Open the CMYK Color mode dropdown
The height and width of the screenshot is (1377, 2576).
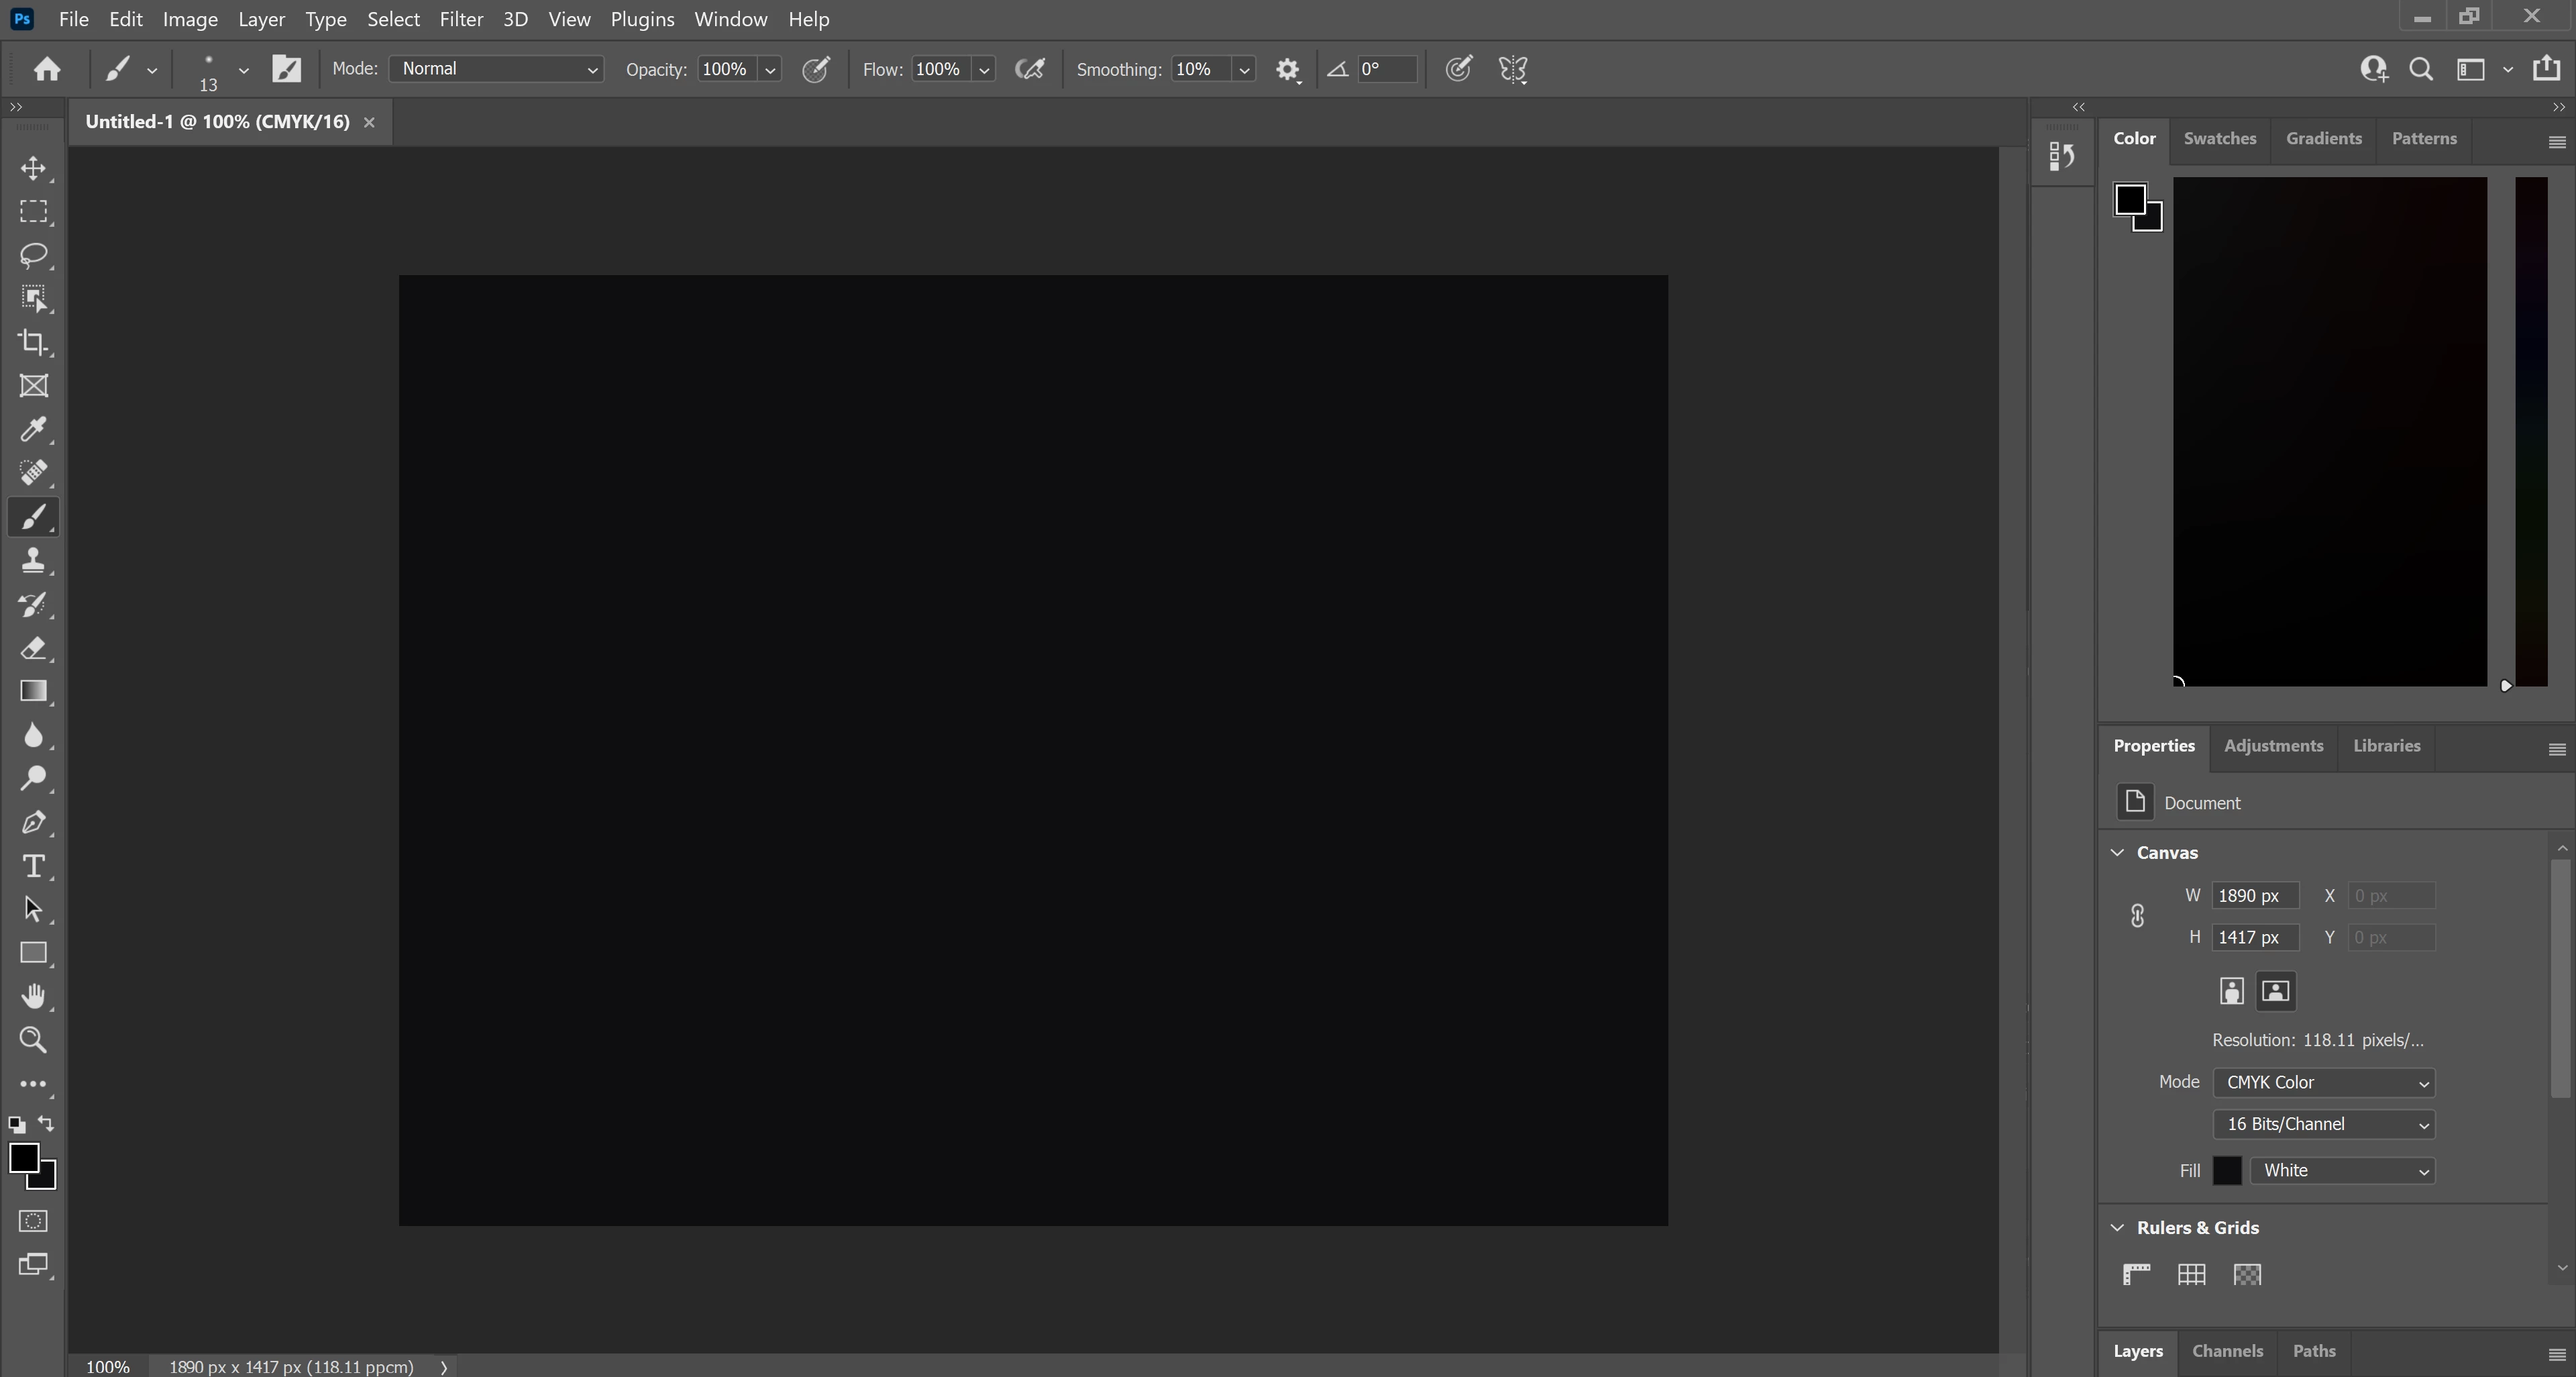coord(2323,1082)
